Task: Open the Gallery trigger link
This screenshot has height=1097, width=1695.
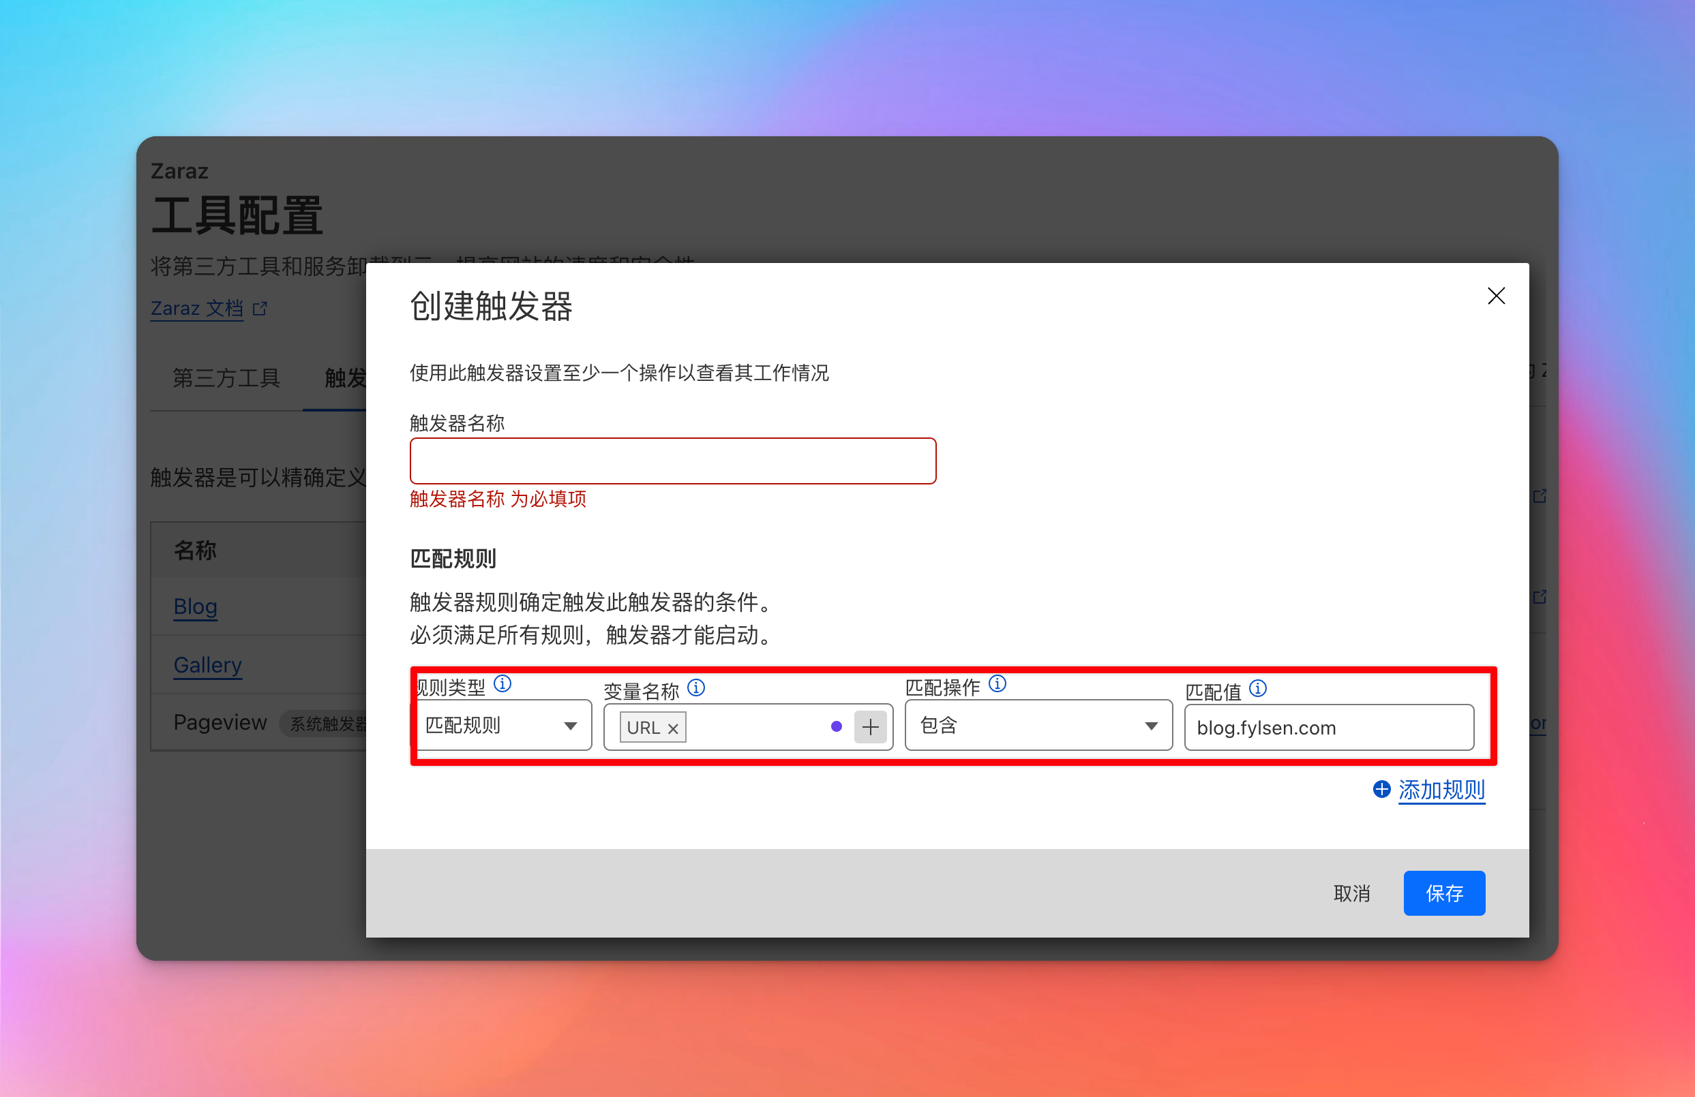Action: point(208,664)
